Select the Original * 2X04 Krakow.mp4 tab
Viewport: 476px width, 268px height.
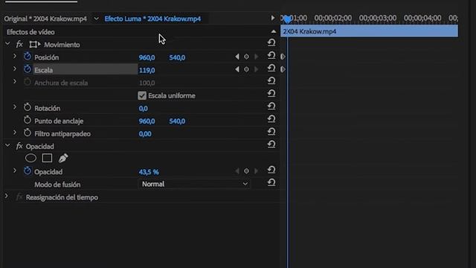(x=45, y=19)
